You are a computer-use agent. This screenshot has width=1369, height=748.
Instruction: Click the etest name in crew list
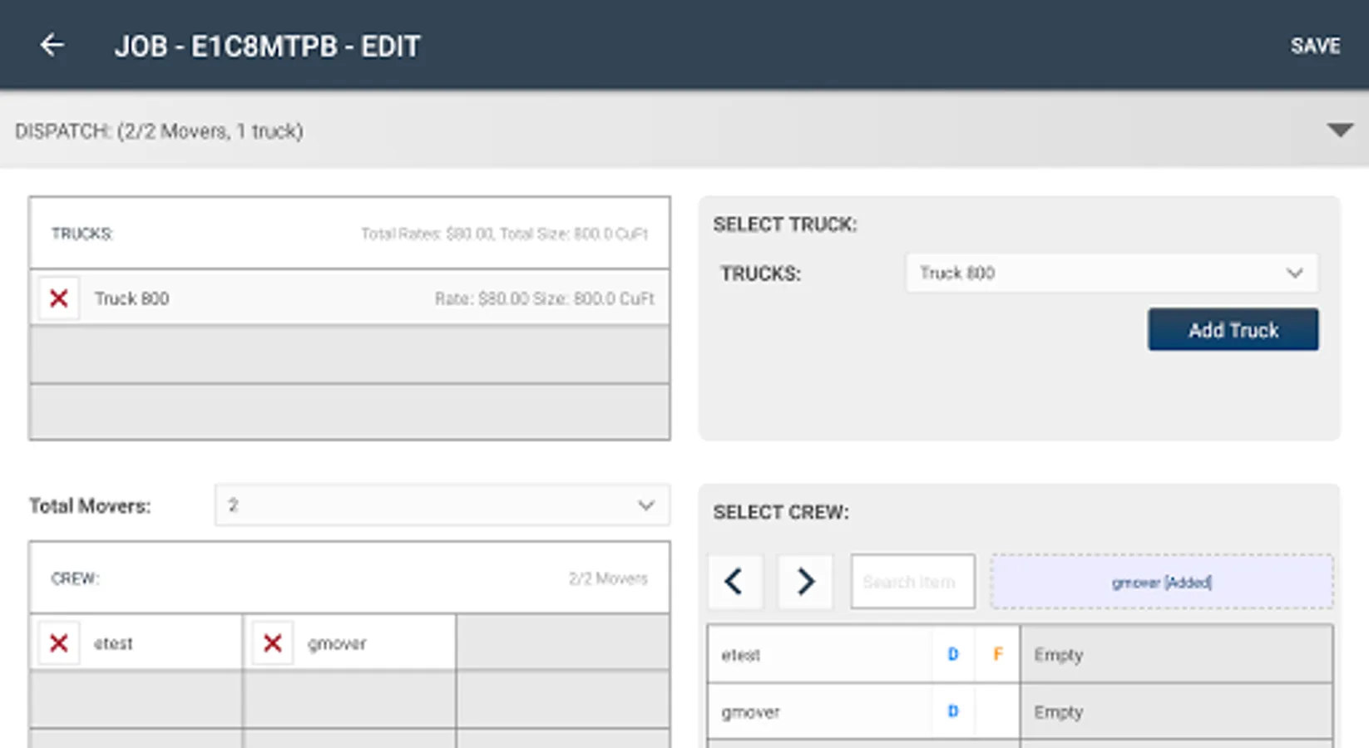[113, 643]
